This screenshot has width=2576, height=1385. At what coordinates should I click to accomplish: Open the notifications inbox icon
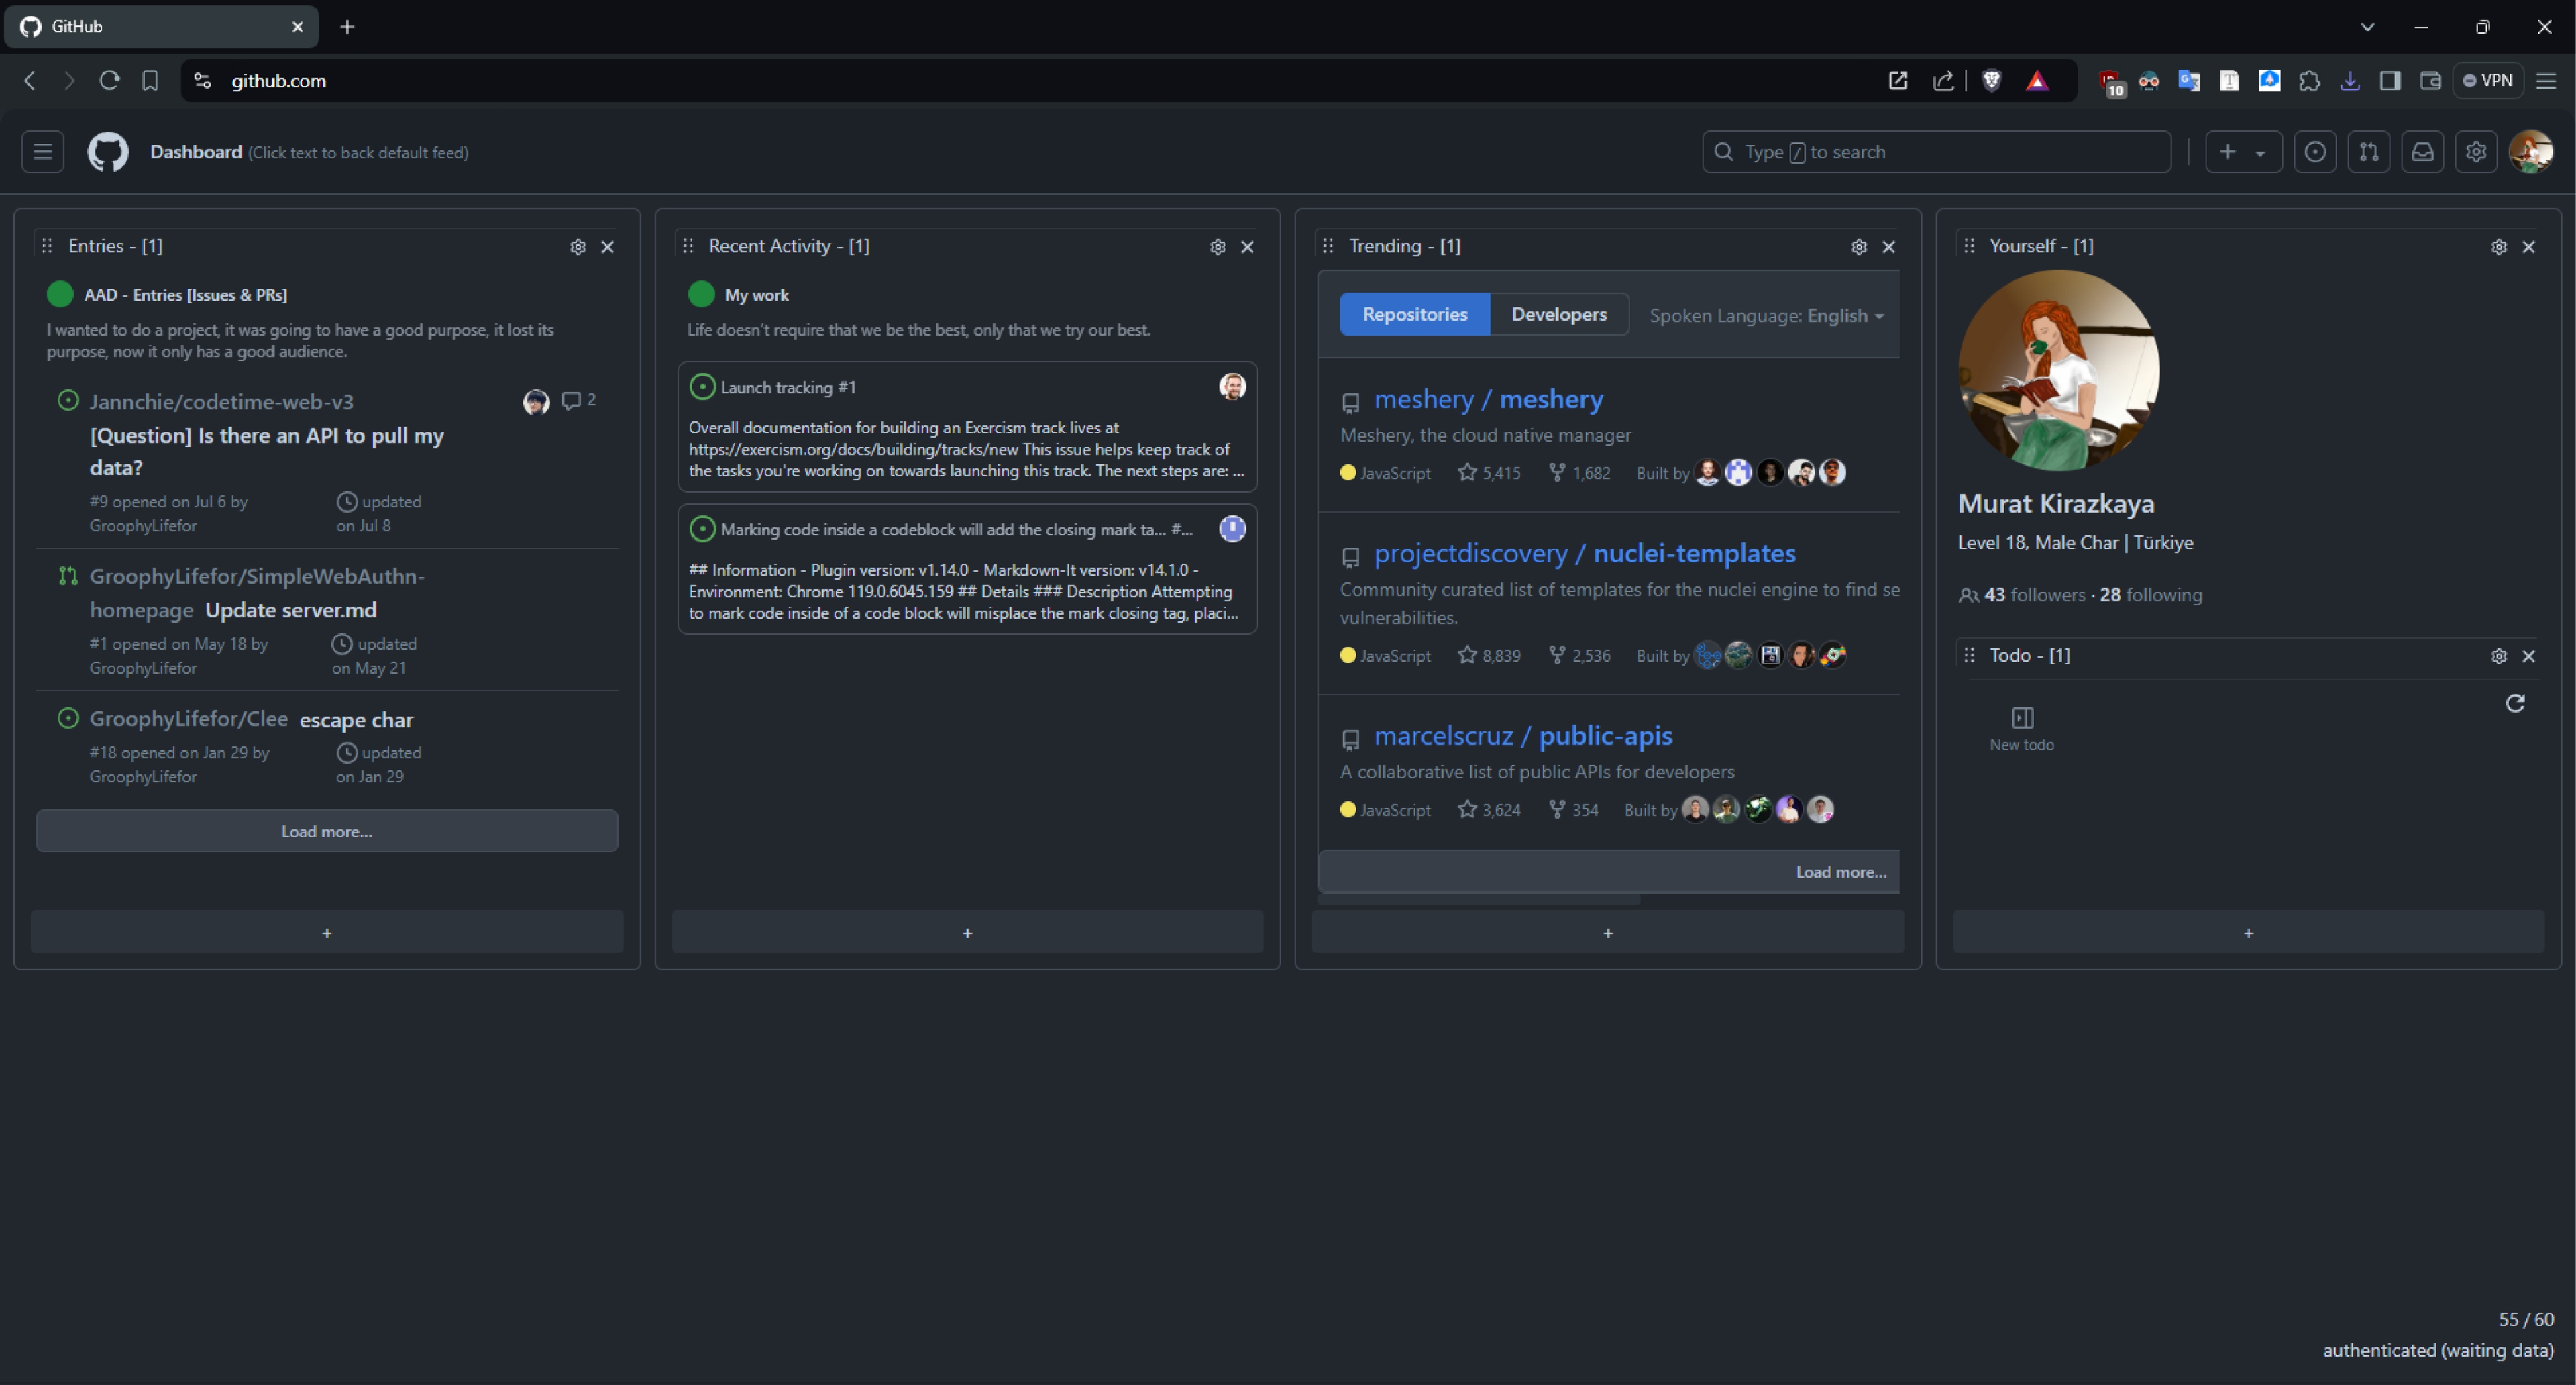(2423, 151)
